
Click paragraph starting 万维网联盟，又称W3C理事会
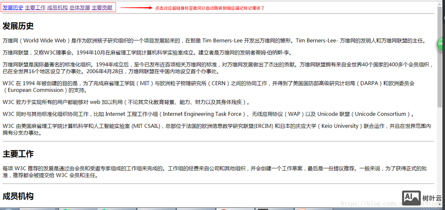pos(147,52)
